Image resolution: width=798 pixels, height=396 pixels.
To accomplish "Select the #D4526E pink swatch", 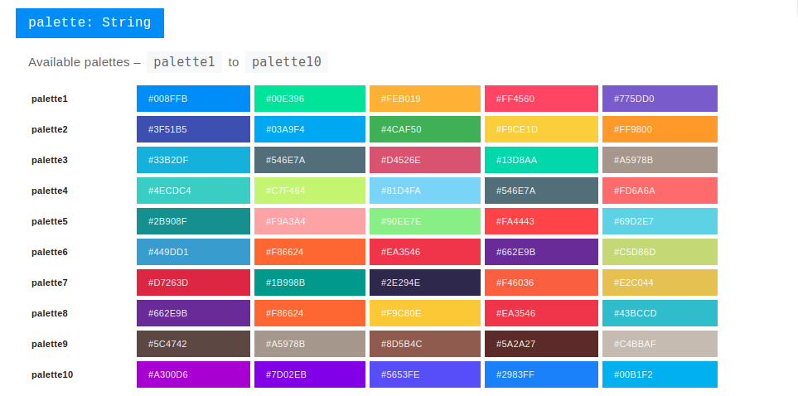I will pyautogui.click(x=424, y=160).
